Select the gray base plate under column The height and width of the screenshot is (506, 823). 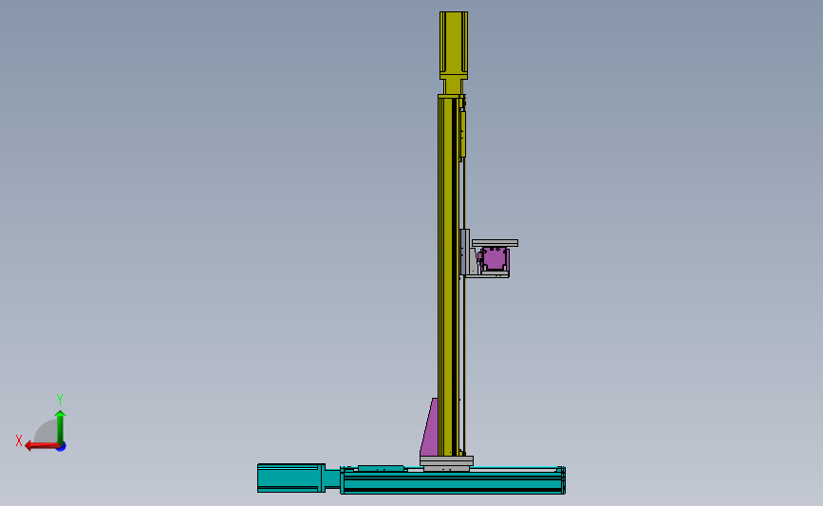point(447,460)
